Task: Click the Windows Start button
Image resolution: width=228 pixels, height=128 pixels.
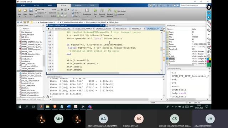Action: pyautogui.click(x=20, y=107)
